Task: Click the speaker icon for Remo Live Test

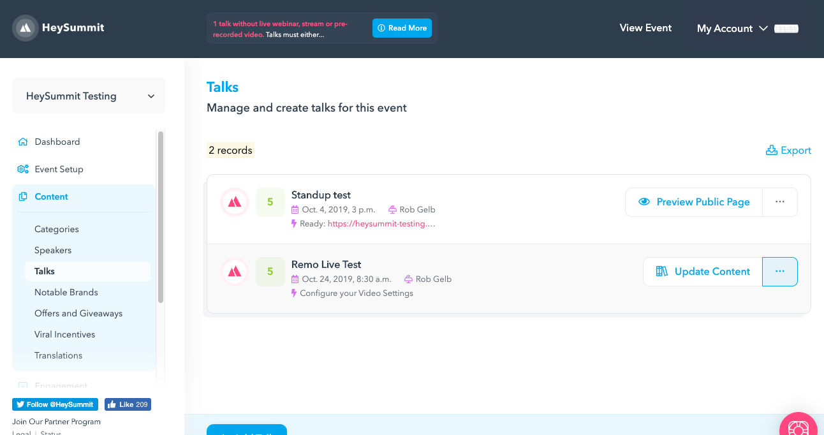Action: (x=408, y=279)
